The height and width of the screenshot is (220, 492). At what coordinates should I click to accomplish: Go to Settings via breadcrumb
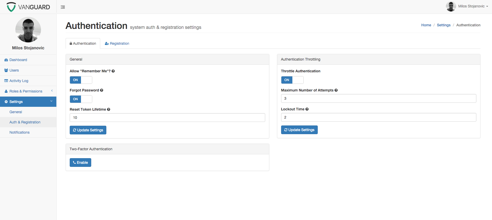(x=444, y=25)
